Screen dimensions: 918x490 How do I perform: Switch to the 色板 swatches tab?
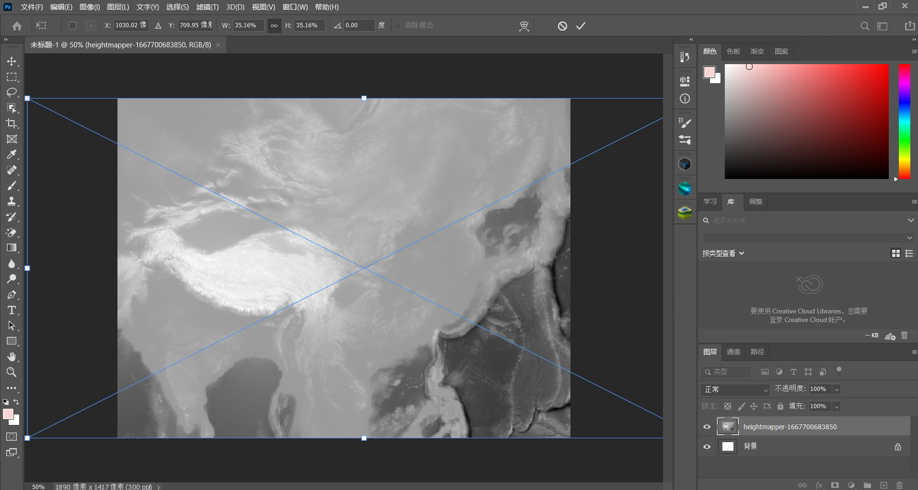pos(733,51)
